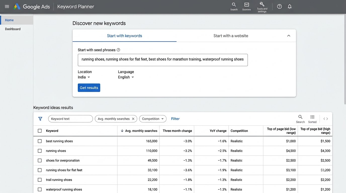Viewport: 346px width, 193px height.
Task: Open the Sorted columns icon
Action: [x=312, y=119]
